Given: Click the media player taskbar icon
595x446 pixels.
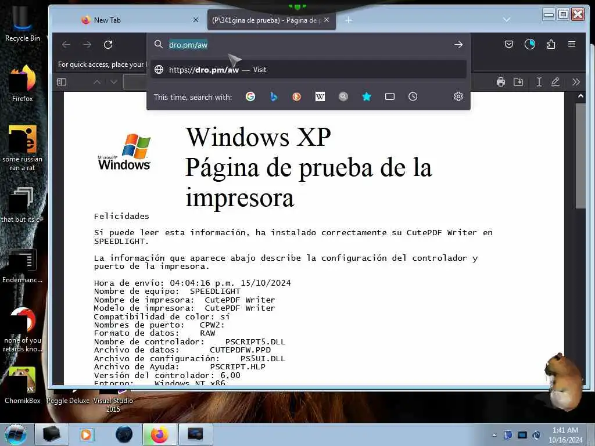Looking at the screenshot, I should [x=86, y=434].
